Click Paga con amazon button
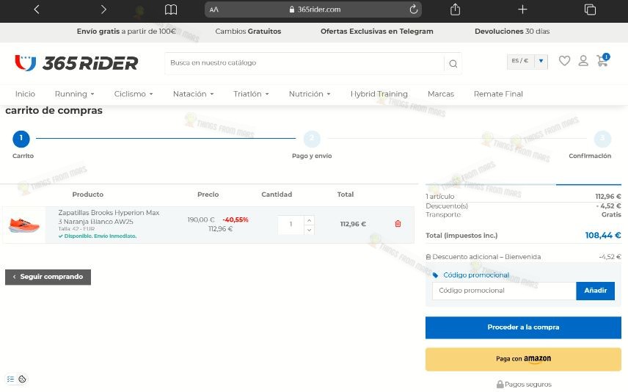The image size is (628, 392). [523, 359]
